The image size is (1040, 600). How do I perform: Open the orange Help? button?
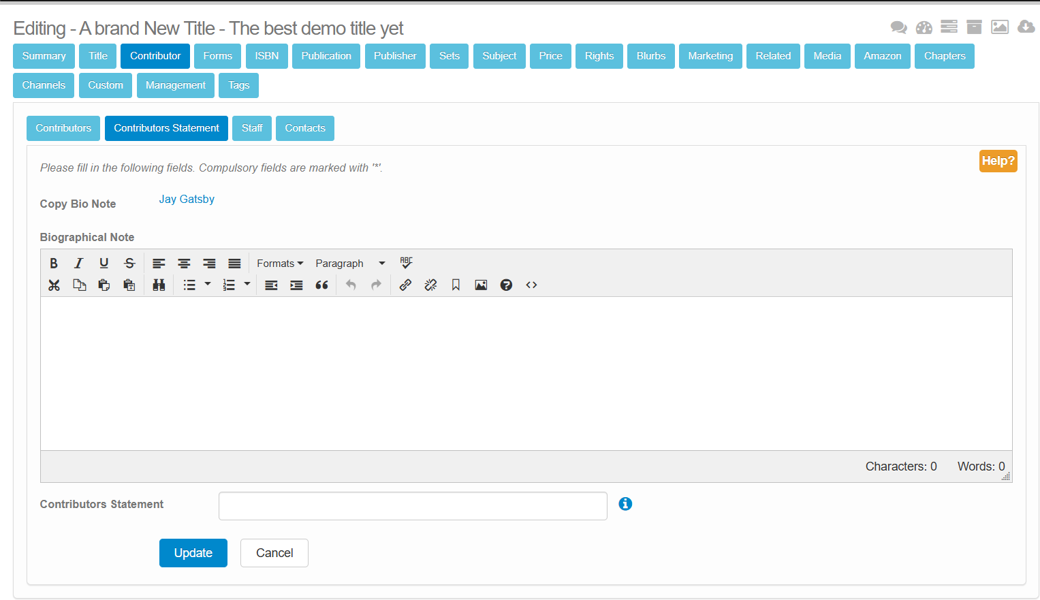click(998, 161)
